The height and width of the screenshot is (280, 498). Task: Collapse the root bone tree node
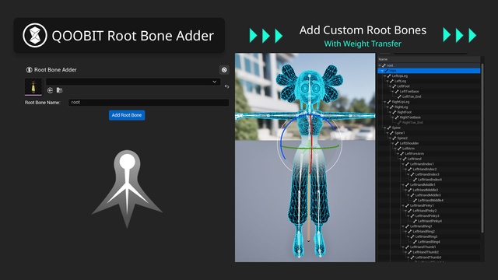coord(380,65)
